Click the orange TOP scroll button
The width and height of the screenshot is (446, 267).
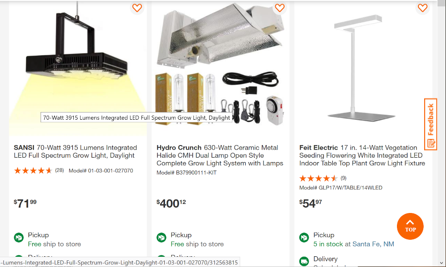tap(410, 226)
